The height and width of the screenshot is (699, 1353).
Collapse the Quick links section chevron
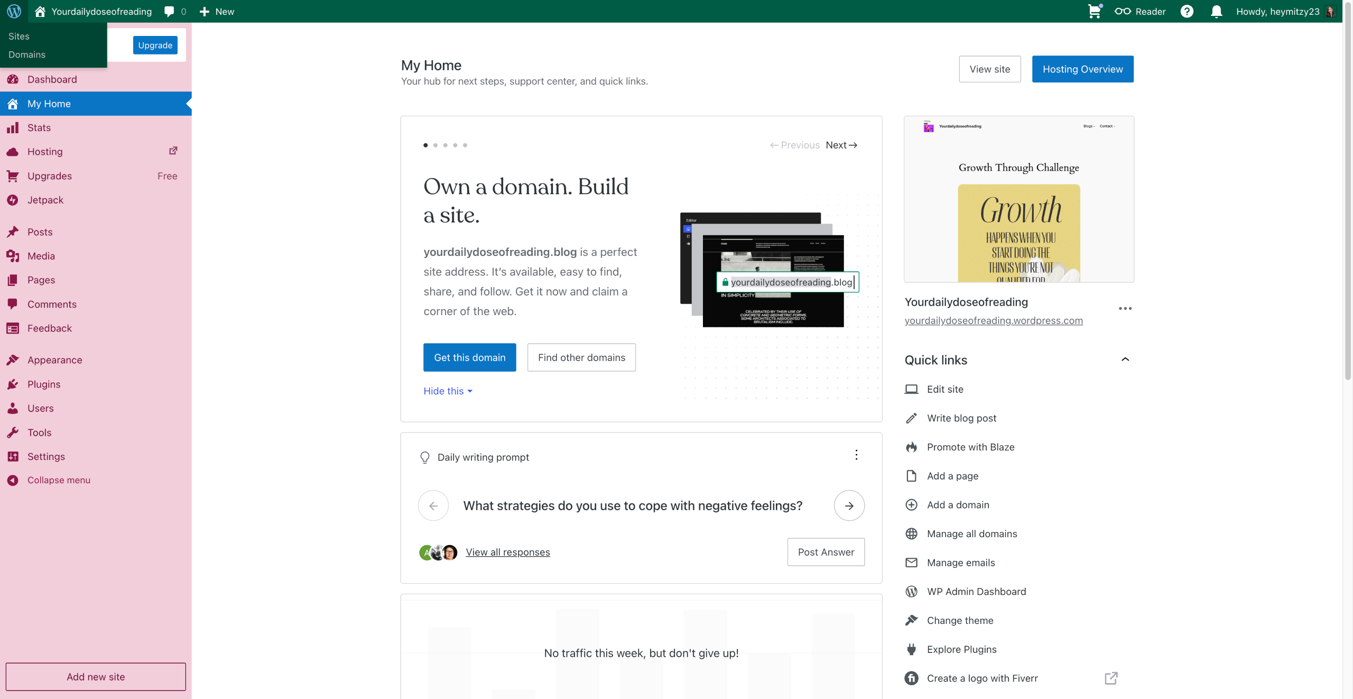point(1125,360)
